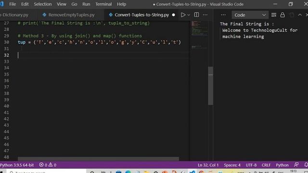The height and width of the screenshot is (173, 308).
Task: Split the editor right
Action: click(196, 15)
